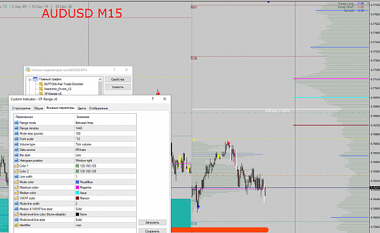Open the Range mode value Between lines

105,123
